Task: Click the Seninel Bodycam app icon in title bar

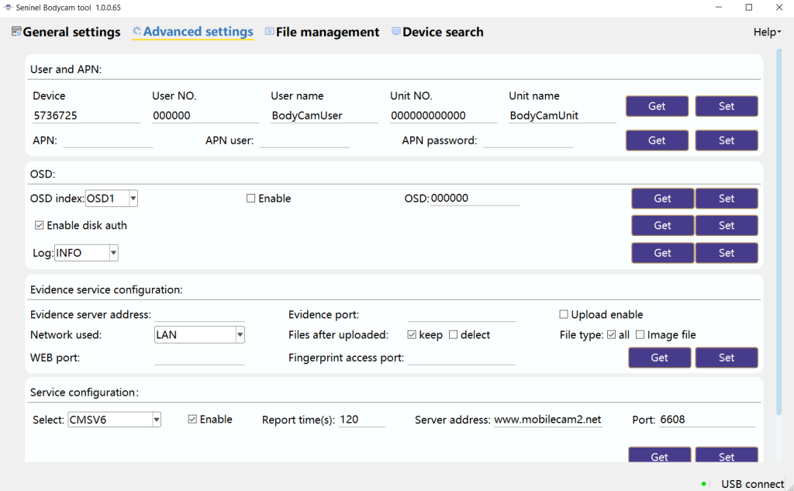Action: (7, 7)
